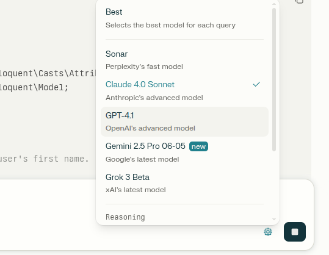Click 'xAI's latest model' description
This screenshot has width=329, height=255.
click(x=136, y=190)
